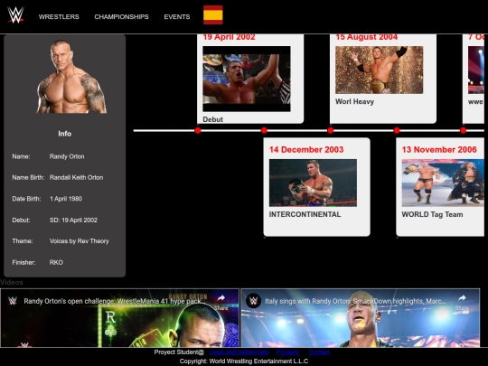The image size is (488, 366).
Task: Click the Share arrow on the Italy sings video
Action: click(462, 298)
